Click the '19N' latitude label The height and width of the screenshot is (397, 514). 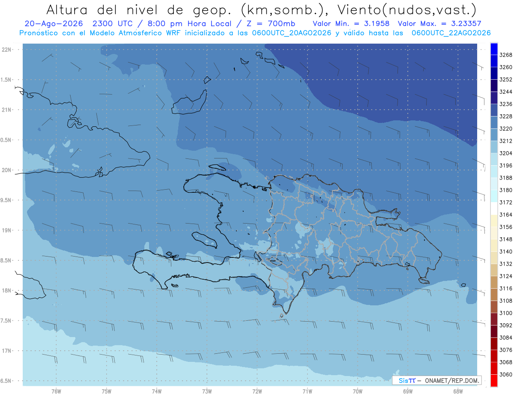[x=7, y=230]
